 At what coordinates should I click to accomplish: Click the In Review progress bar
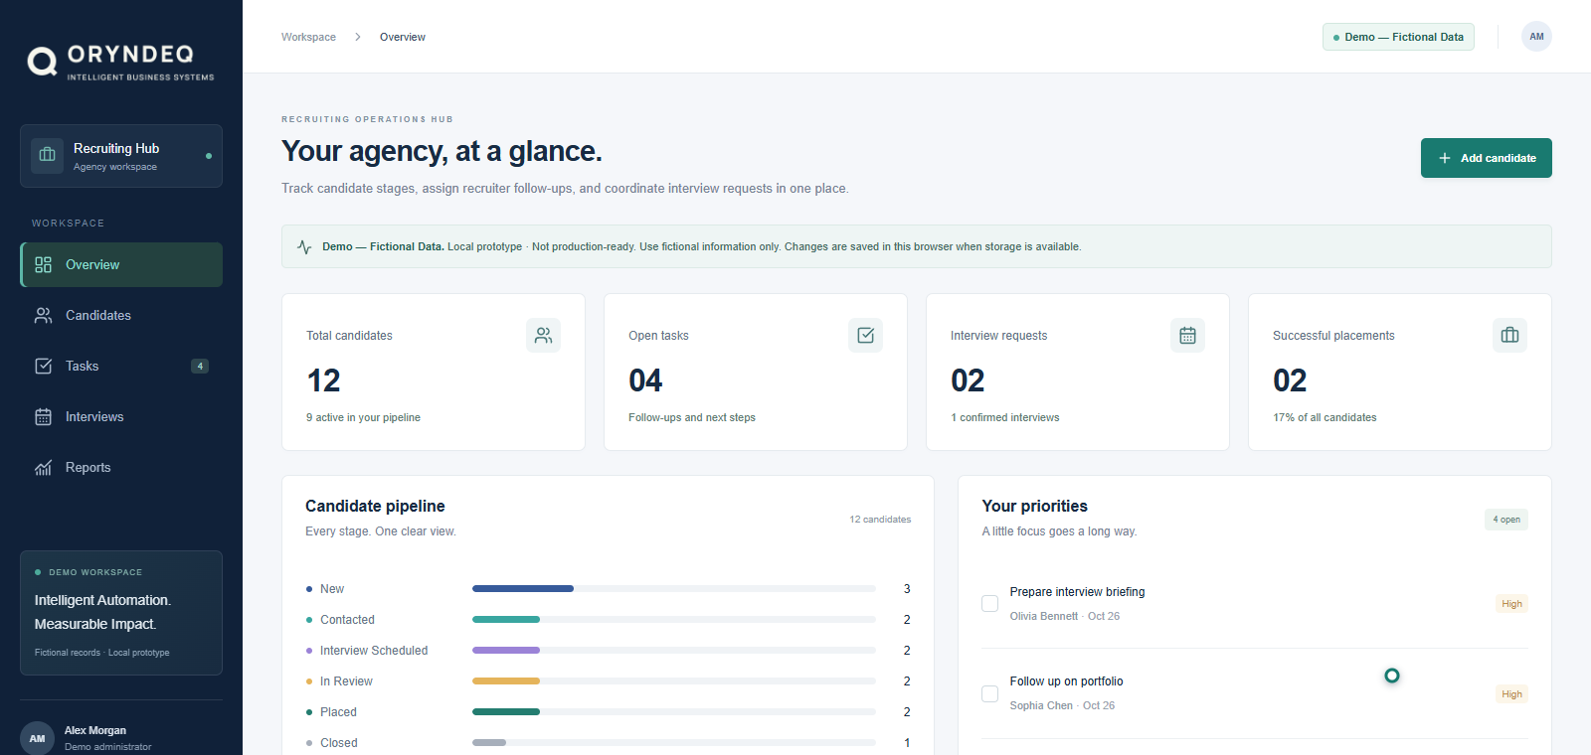[x=674, y=681]
